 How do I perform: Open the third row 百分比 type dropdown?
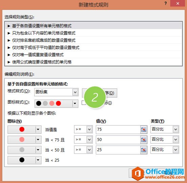tap(165, 150)
